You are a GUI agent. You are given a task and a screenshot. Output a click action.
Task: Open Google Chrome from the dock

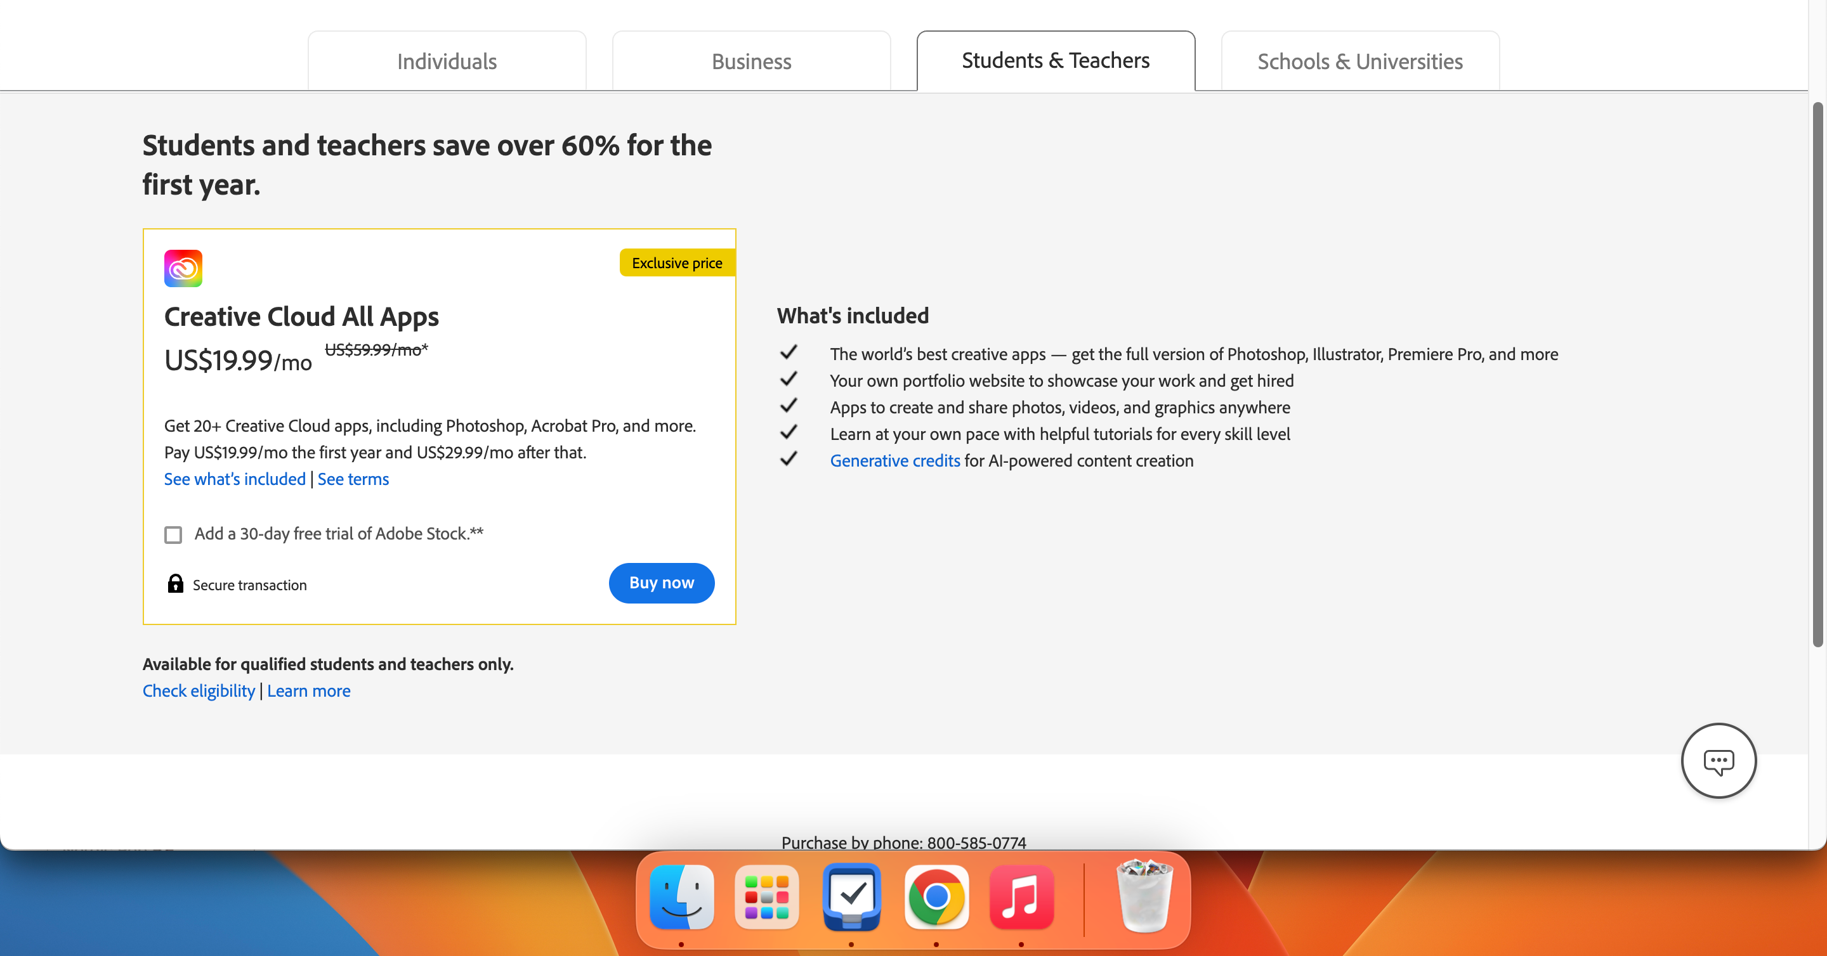[936, 897]
